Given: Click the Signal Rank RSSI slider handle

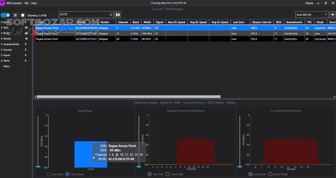Looking at the screenshot, I should coord(38,166).
